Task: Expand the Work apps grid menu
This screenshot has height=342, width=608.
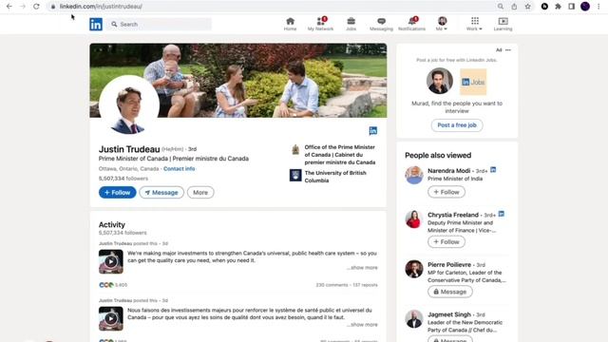Action: pyautogui.click(x=475, y=24)
